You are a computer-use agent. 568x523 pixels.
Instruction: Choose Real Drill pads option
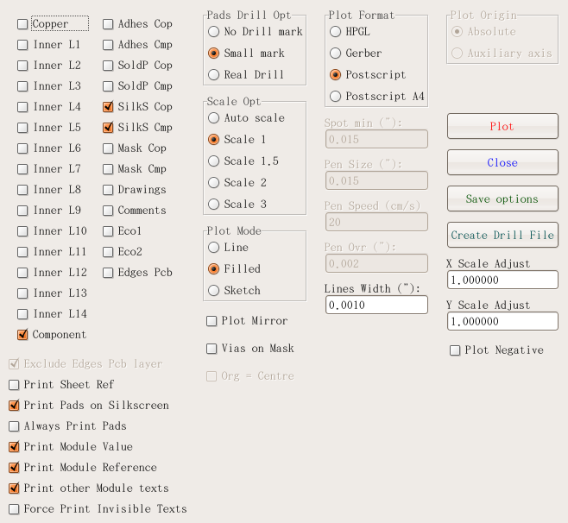click(x=213, y=75)
